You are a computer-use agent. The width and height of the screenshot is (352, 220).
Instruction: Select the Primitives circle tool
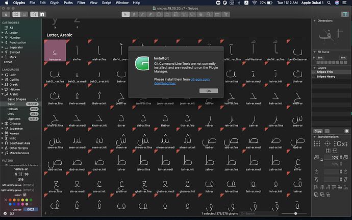(x=159, y=14)
